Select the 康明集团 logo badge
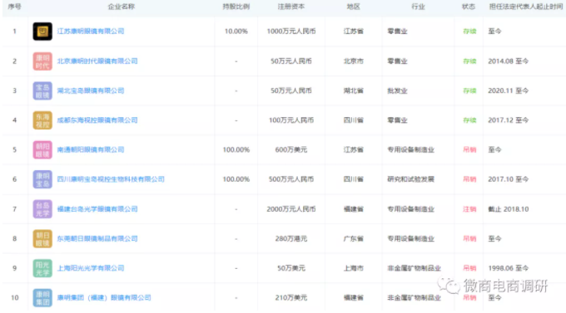 point(42,298)
